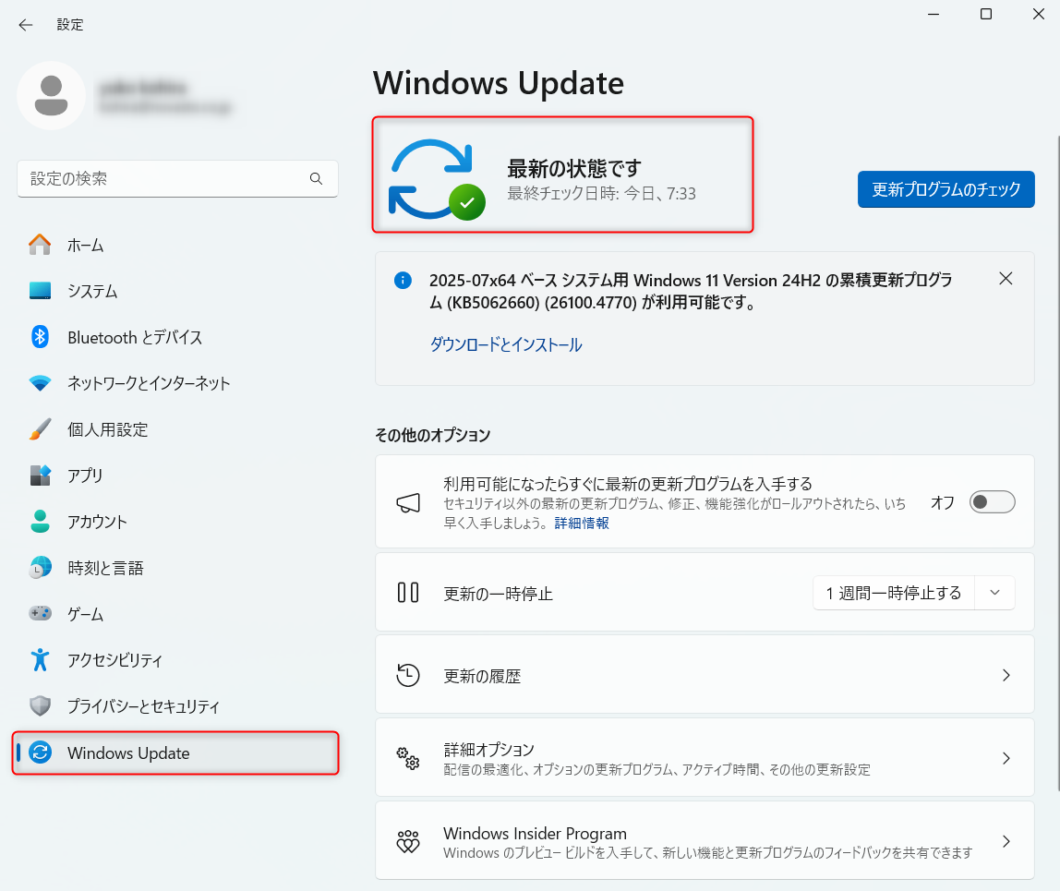Click the Windows Update page title
The width and height of the screenshot is (1060, 891).
pos(499,83)
